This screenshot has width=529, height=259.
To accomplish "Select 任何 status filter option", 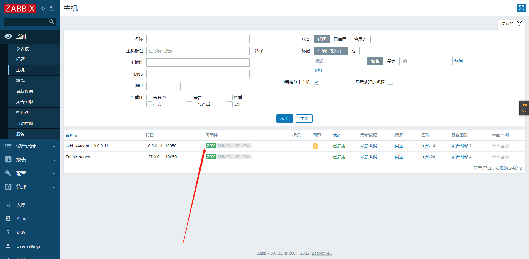I will coord(322,39).
